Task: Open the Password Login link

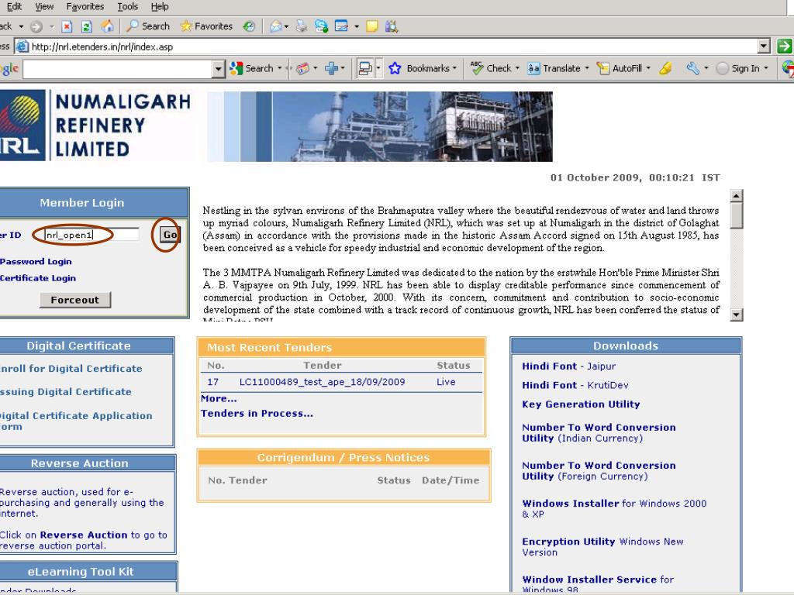Action: [36, 262]
